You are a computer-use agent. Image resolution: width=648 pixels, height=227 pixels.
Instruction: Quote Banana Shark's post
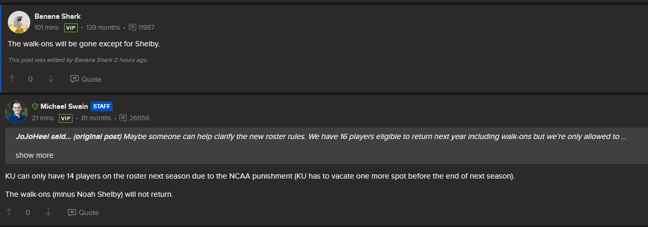(x=86, y=79)
